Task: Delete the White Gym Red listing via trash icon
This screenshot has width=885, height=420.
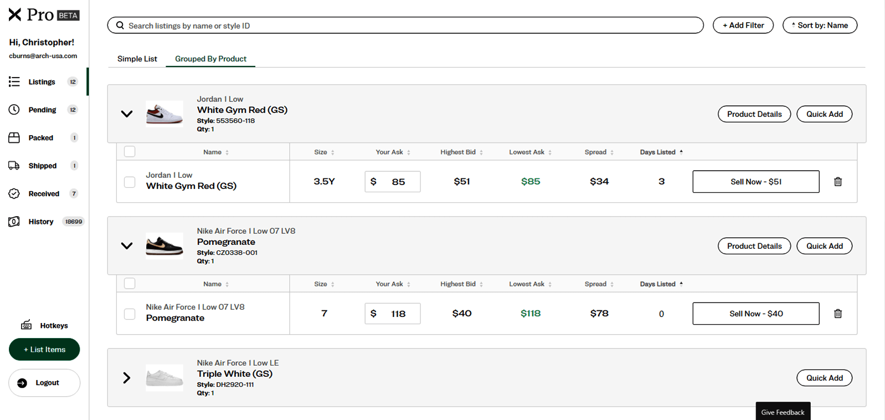Action: point(838,182)
